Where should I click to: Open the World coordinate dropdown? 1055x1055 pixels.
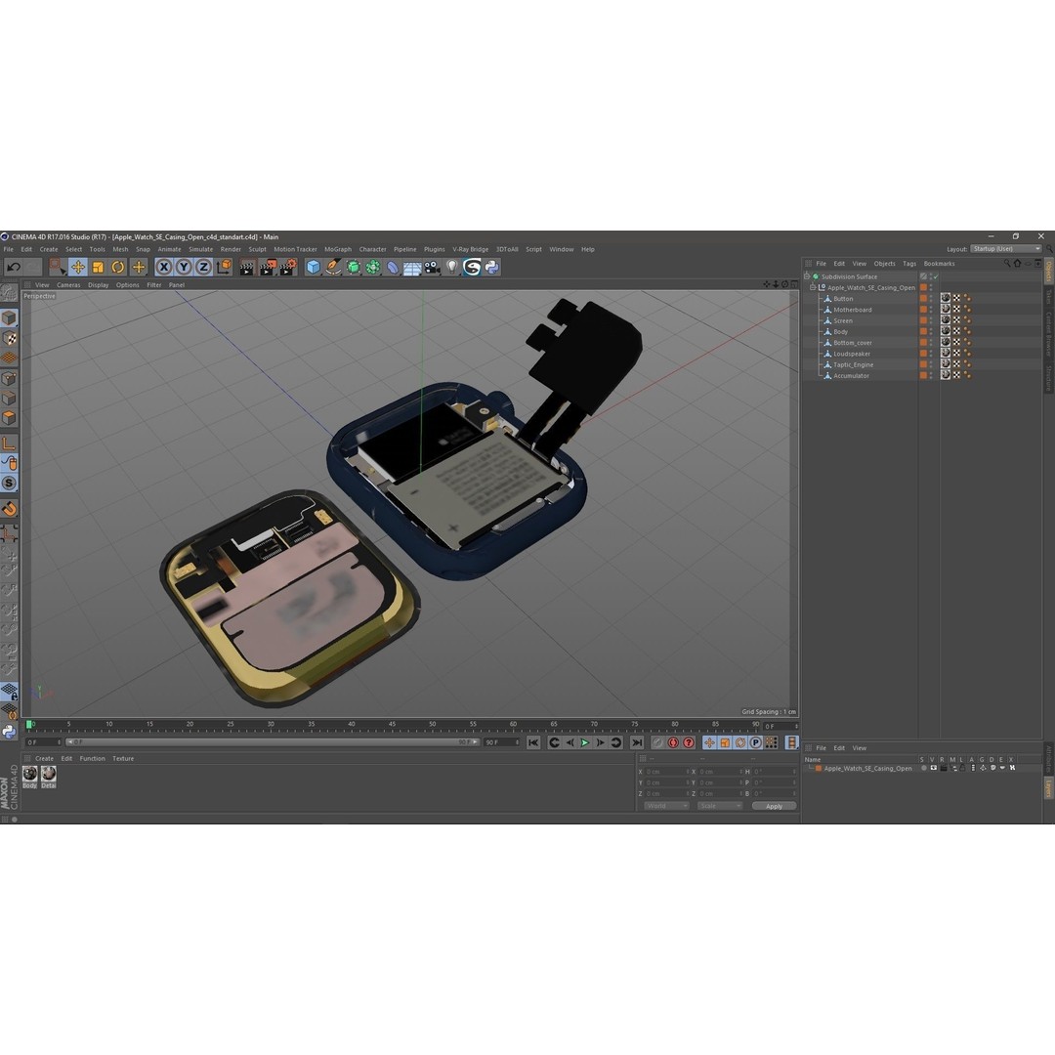pyautogui.click(x=666, y=806)
